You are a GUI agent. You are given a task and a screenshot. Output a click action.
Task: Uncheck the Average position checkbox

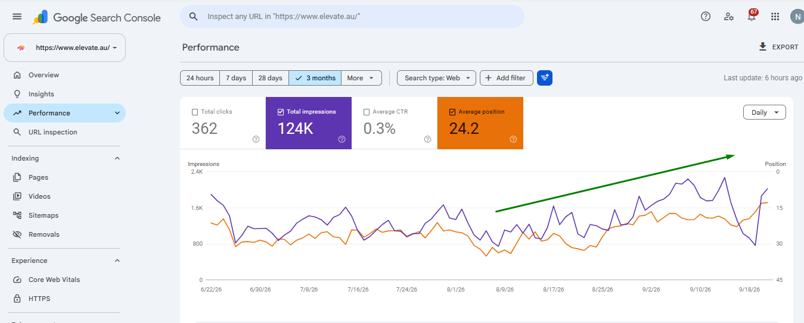[x=452, y=112]
